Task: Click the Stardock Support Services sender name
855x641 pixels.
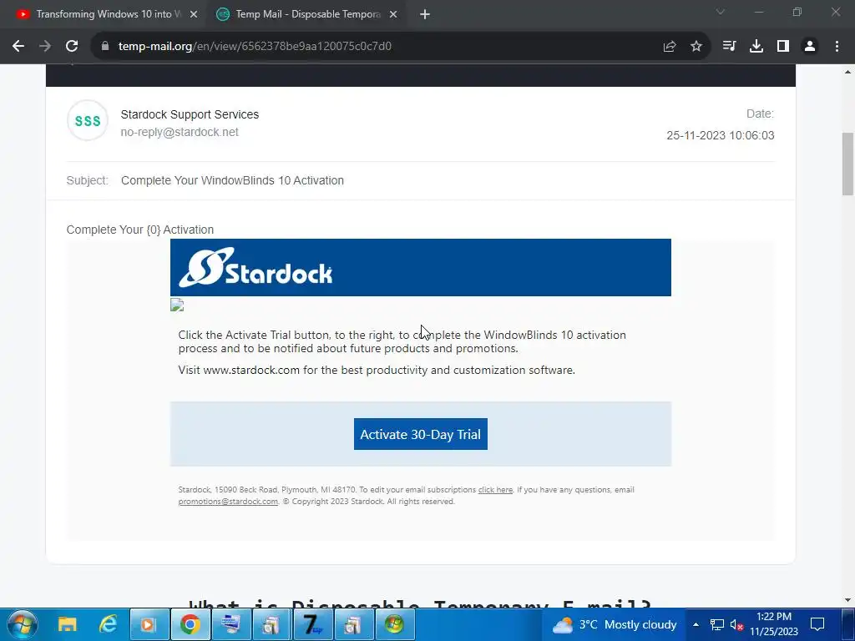Action: pyautogui.click(x=190, y=114)
